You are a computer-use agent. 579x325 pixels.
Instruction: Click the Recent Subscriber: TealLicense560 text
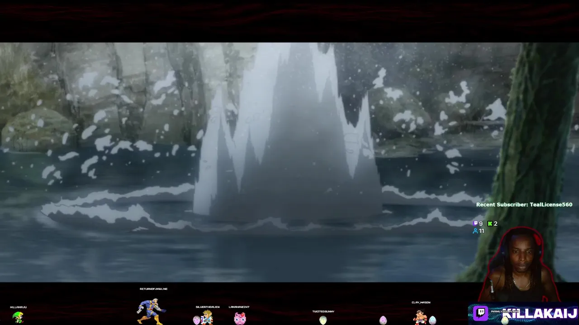524,204
